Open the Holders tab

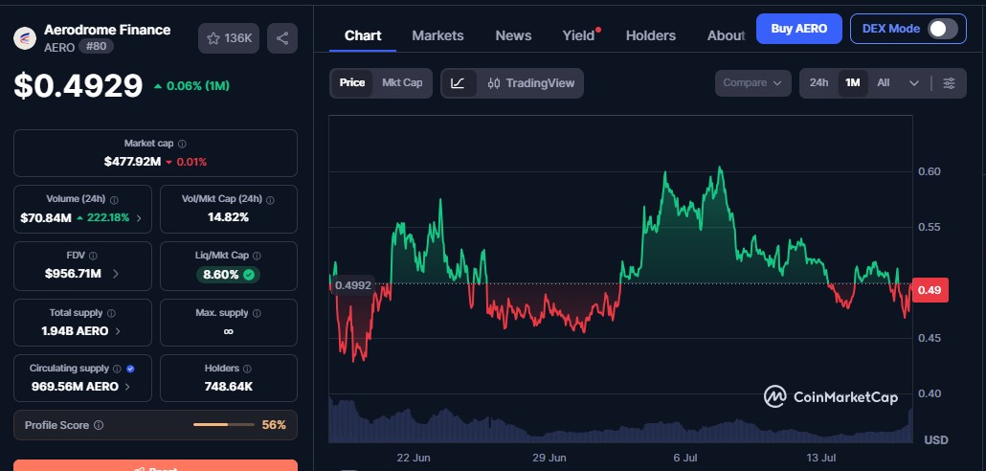tap(651, 35)
